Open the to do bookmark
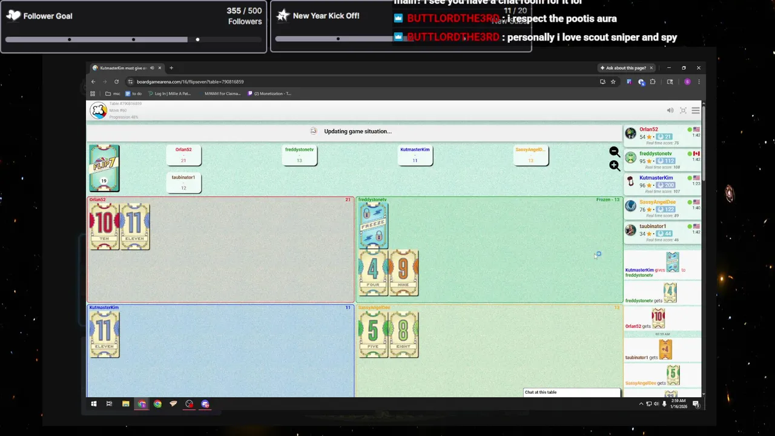The width and height of the screenshot is (775, 436). coord(133,94)
